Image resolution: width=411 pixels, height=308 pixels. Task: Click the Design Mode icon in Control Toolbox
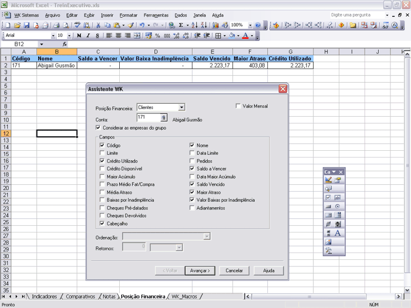pyautogui.click(x=329, y=180)
